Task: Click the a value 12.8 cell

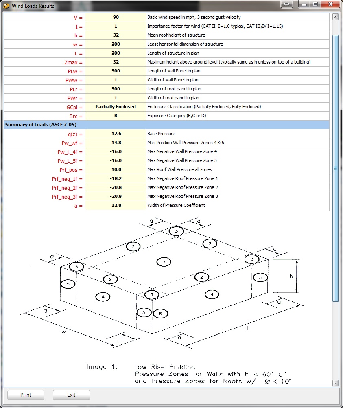Action: (116, 205)
